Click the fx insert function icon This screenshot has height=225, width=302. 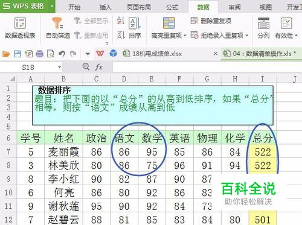pos(98,67)
